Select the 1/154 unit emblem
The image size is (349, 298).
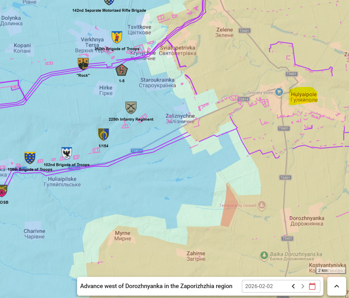(103, 135)
